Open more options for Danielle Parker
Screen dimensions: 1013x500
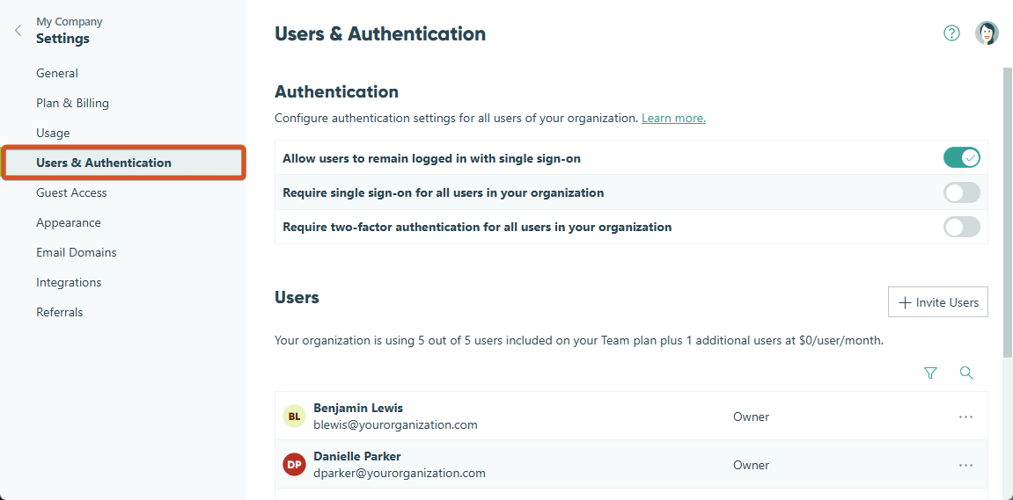965,465
